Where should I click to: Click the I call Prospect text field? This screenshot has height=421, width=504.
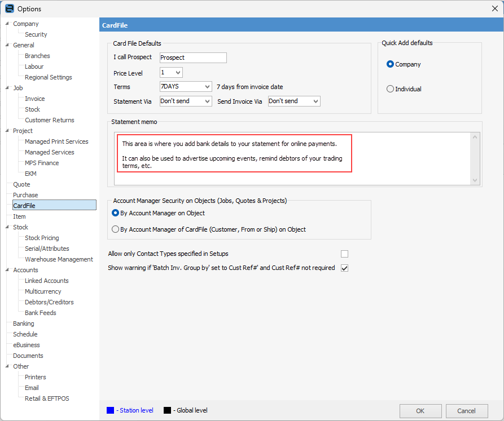click(193, 57)
